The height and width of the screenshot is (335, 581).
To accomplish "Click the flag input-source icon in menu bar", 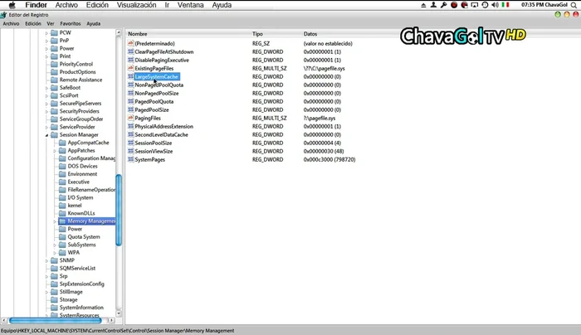I will [505, 5].
